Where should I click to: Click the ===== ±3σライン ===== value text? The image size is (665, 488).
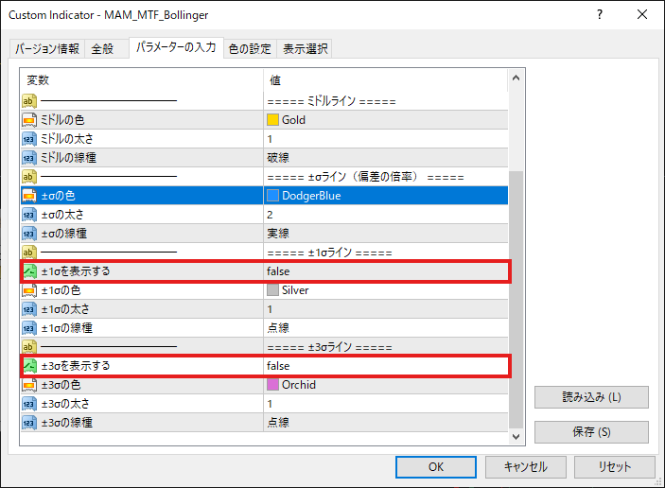click(329, 347)
